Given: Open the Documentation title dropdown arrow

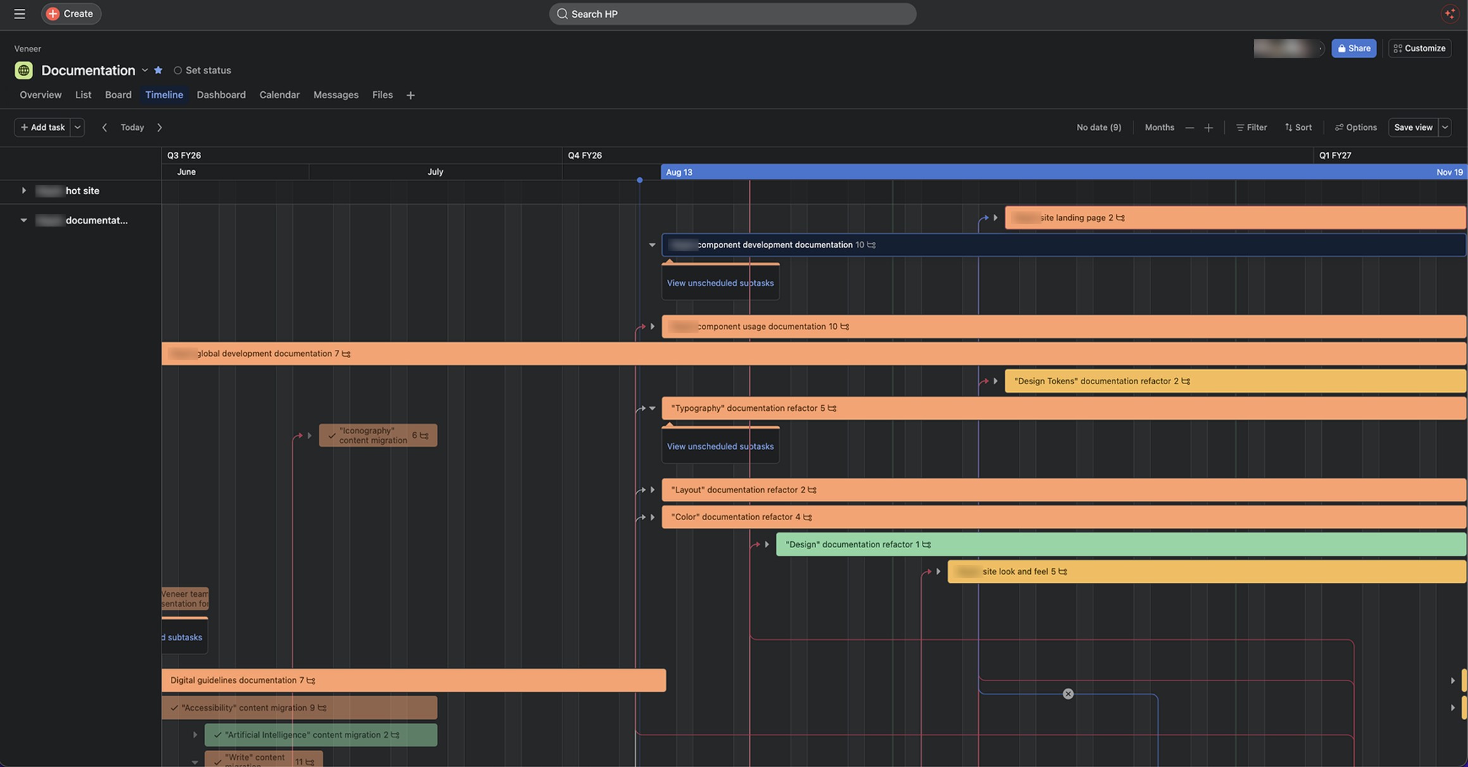Looking at the screenshot, I should click(145, 70).
